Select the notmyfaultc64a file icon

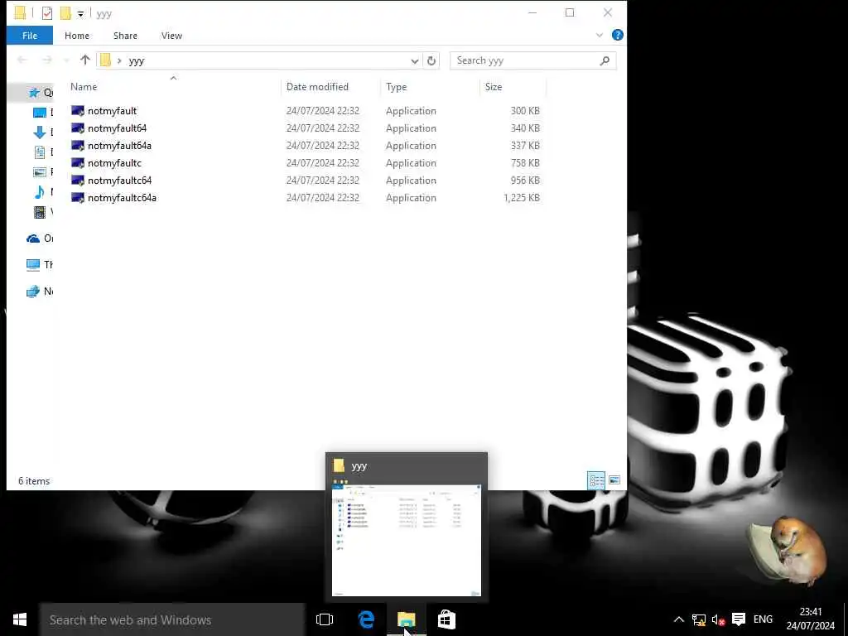(78, 197)
